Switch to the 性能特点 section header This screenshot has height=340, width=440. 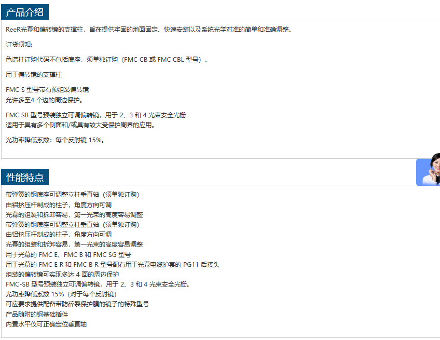[x=25, y=177]
